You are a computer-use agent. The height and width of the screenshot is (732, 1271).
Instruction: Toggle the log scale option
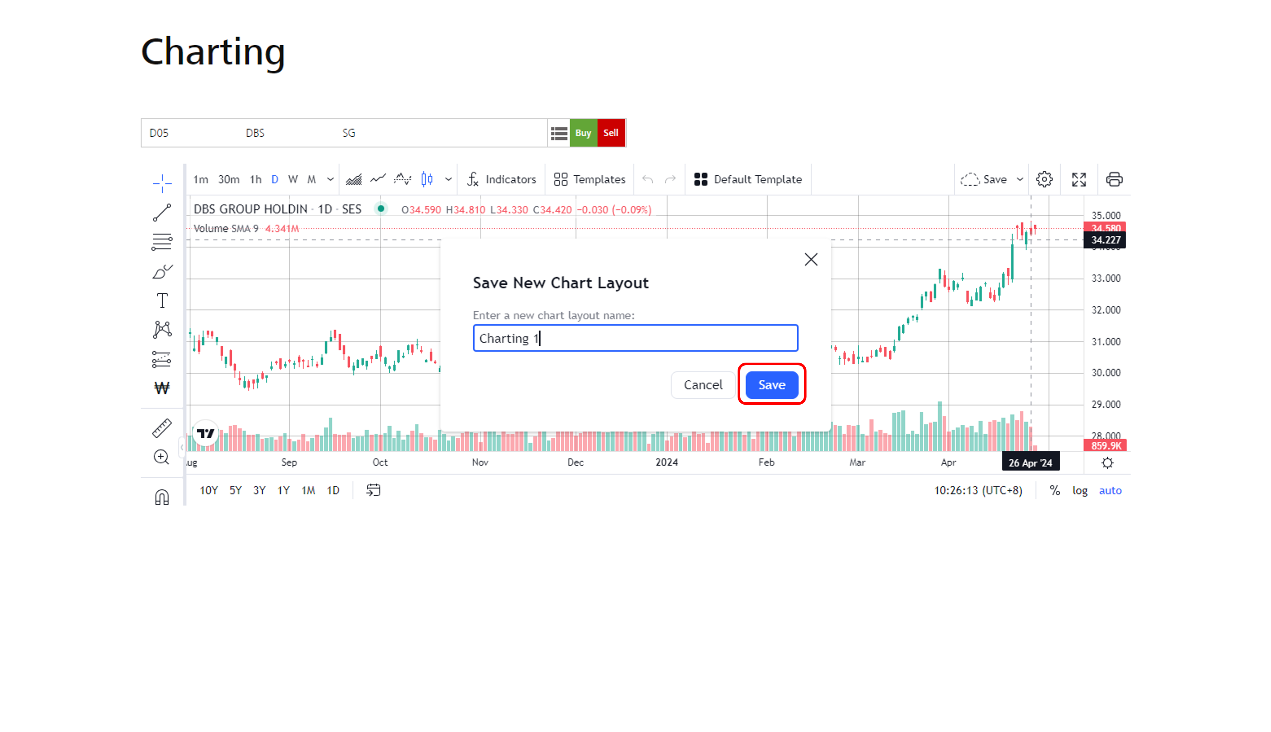(x=1080, y=491)
